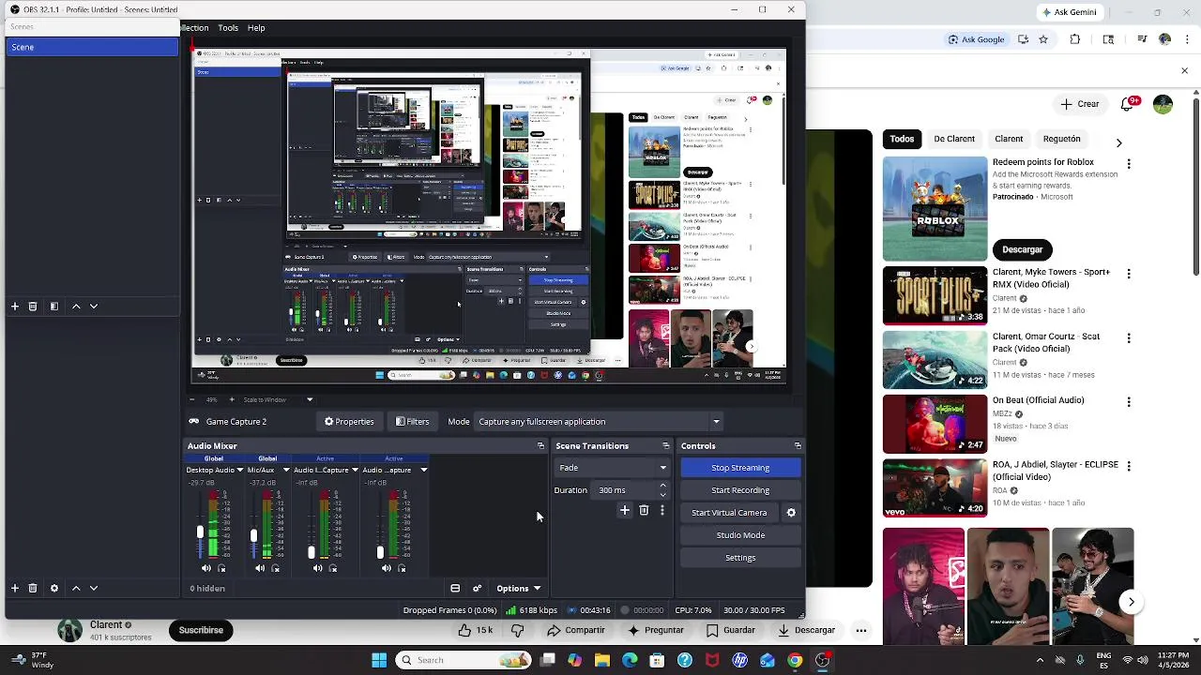The height and width of the screenshot is (675, 1201).
Task: Remove the source with the Sources trash icon
Action: coord(33,589)
